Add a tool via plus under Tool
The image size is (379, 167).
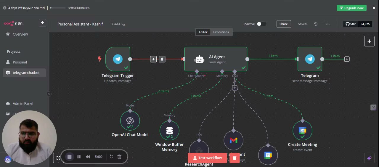point(235,88)
